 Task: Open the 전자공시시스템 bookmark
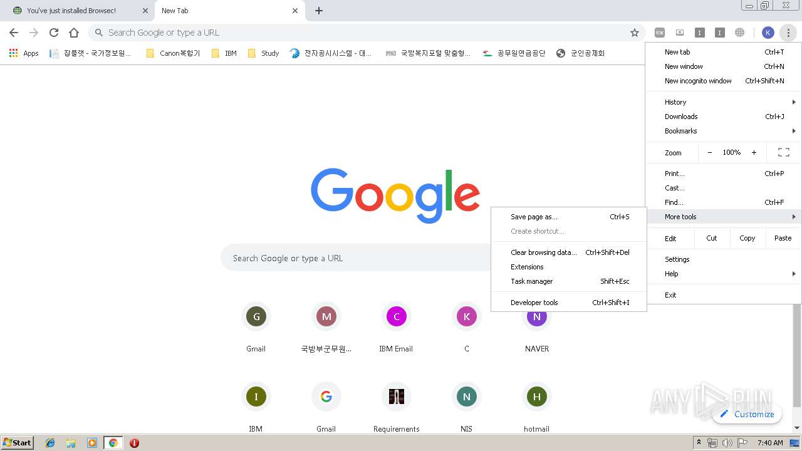point(331,53)
